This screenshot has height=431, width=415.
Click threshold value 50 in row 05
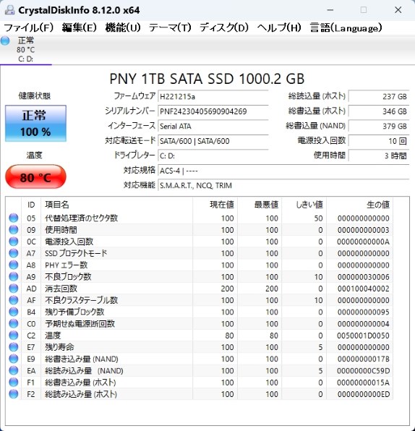pyautogui.click(x=319, y=218)
